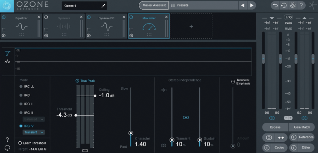This screenshot has width=318, height=153.
Task: Select the Equalizer module tab
Action: pos(21,26)
